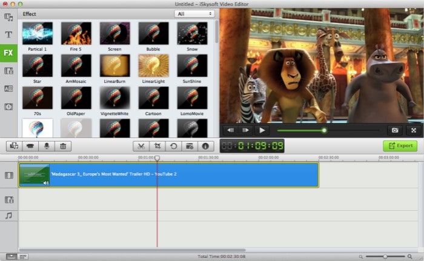Select the FX effects sidebar tab
Screen dimensions: 424x261
tap(8, 53)
